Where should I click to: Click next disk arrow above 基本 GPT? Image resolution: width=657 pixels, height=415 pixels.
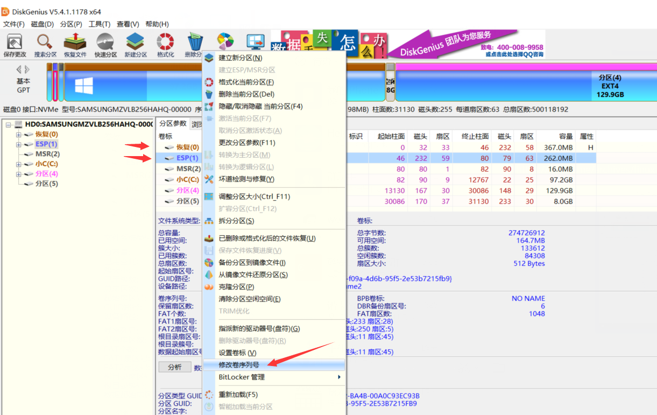click(27, 69)
